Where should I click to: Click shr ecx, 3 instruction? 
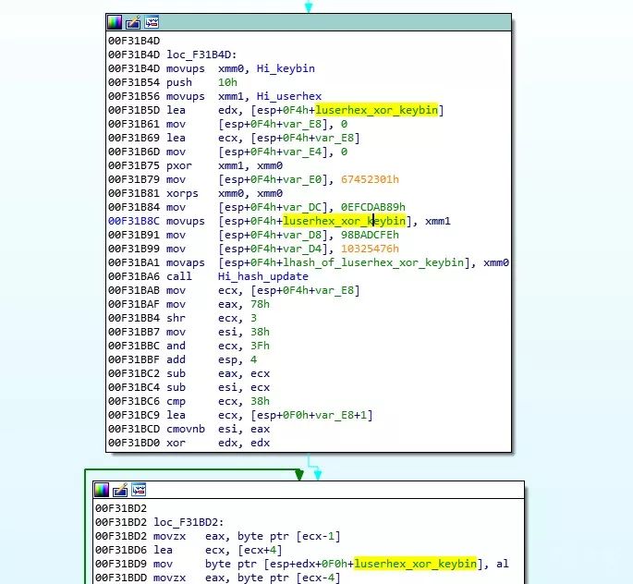point(212,318)
